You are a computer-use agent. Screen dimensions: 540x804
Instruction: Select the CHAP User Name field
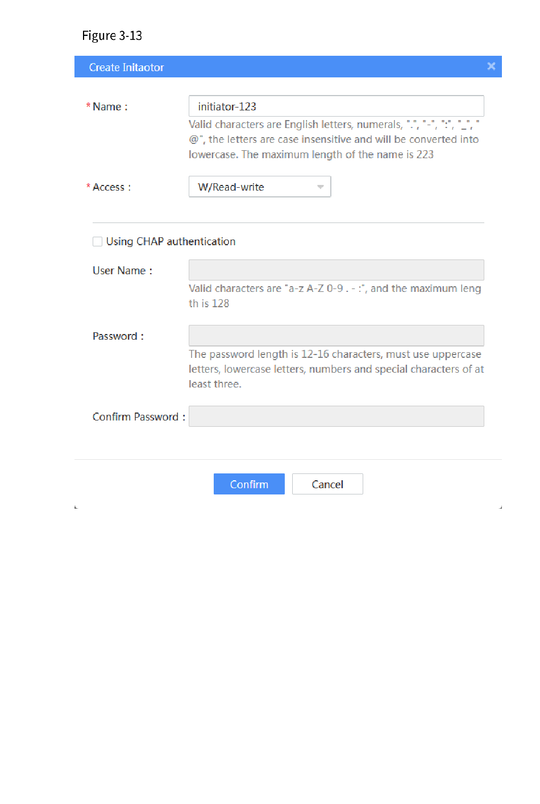coord(337,270)
